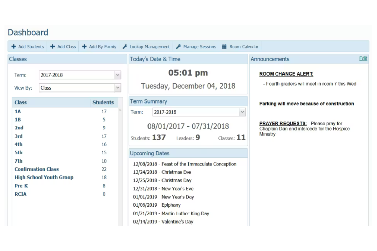Click Add Students in the toolbar
The height and width of the screenshot is (251, 377).
[x=27, y=47]
